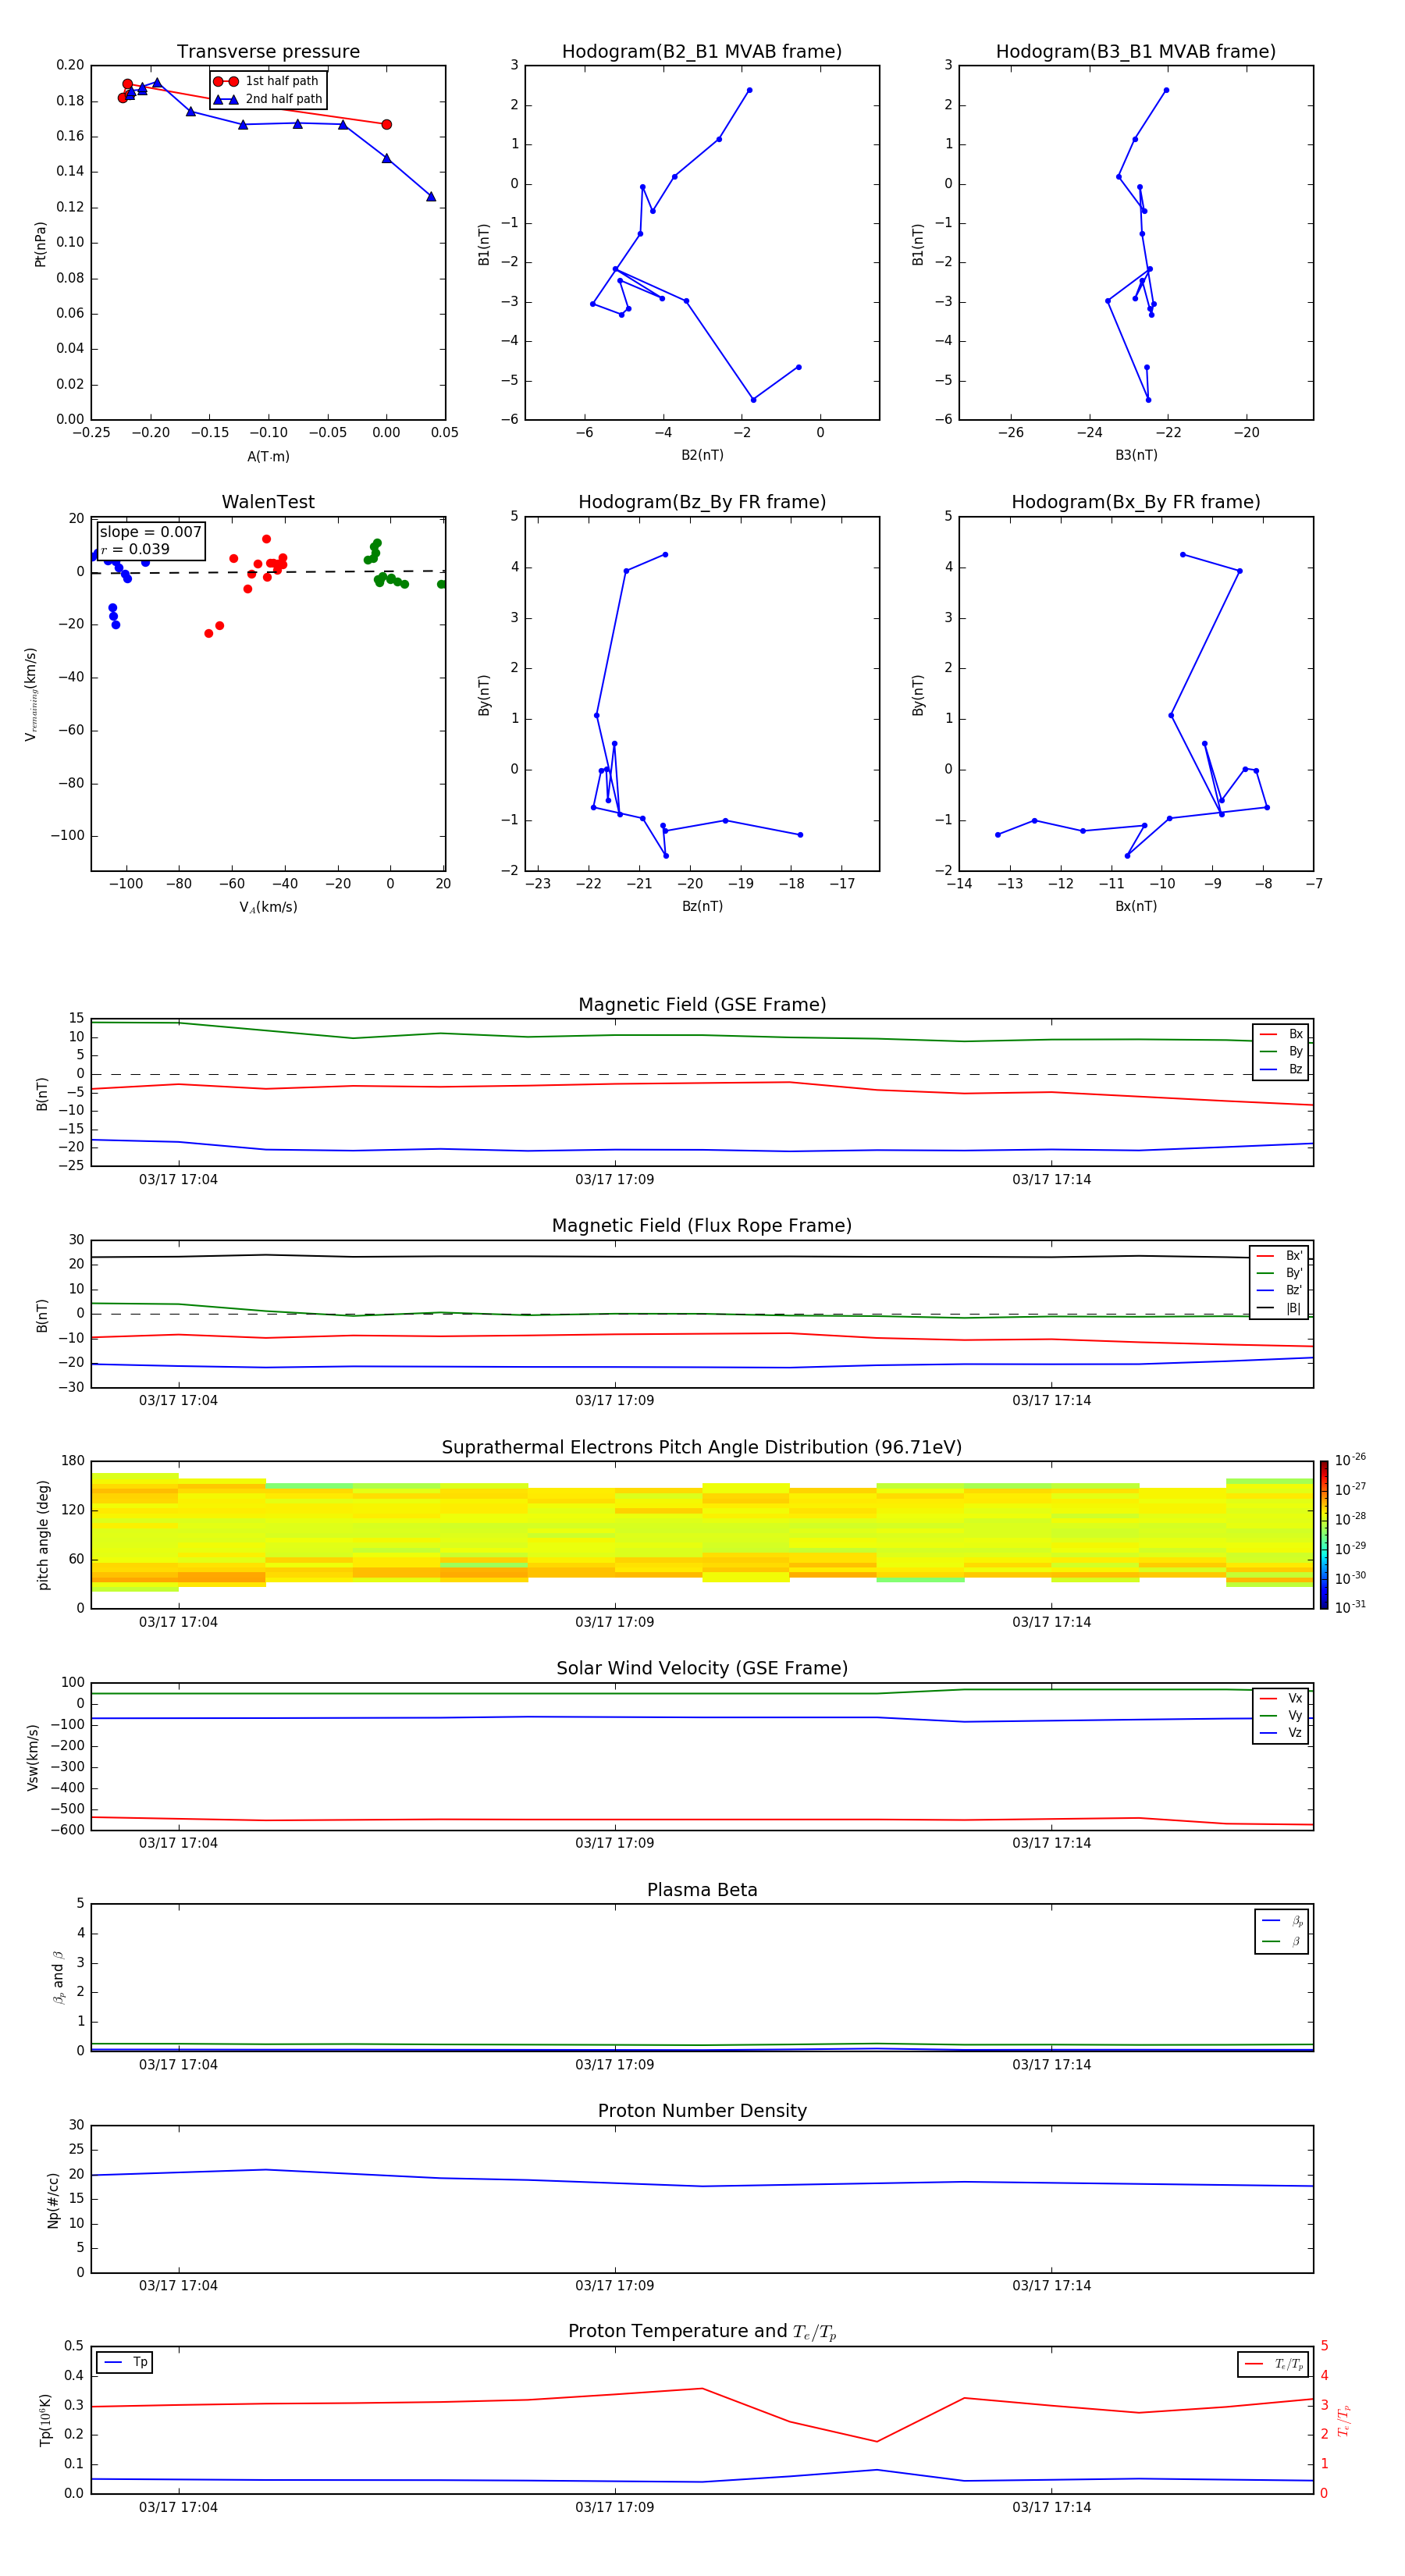The width and height of the screenshot is (1405, 2576).
Task: Click "Bx'" legend entry in Flux Rope plot
Action: point(1280,1256)
